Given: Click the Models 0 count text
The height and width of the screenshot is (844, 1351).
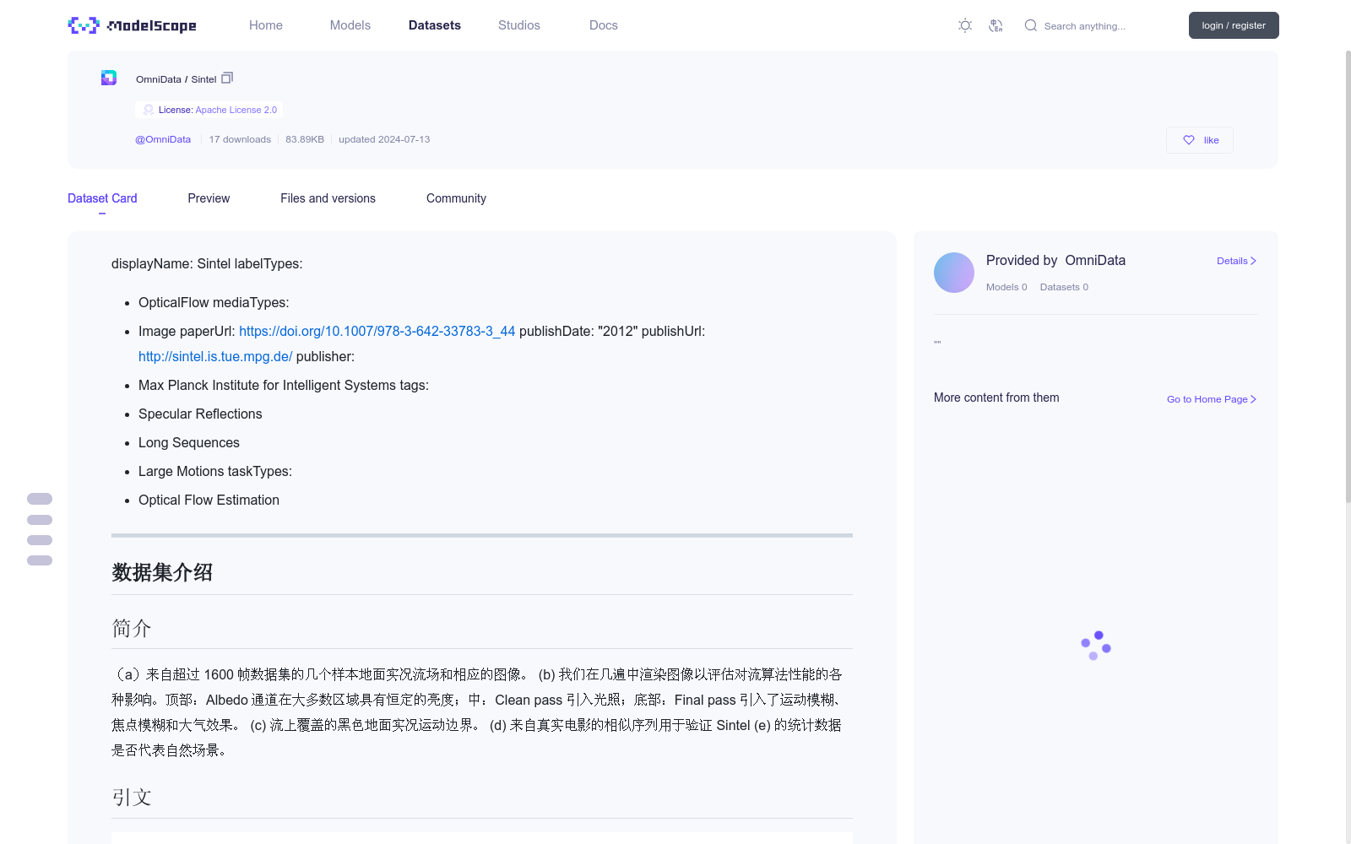Looking at the screenshot, I should coord(1006,287).
